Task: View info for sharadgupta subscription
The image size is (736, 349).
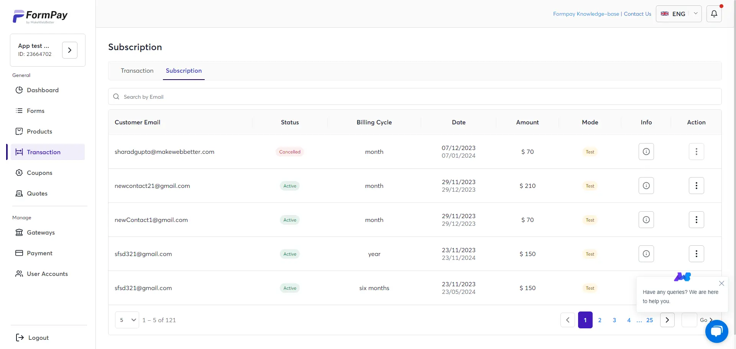Action: click(x=646, y=152)
